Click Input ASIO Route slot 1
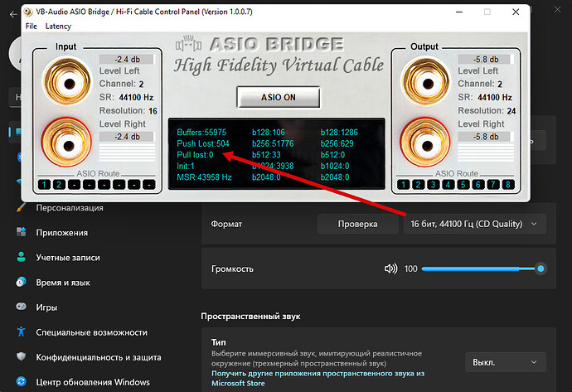572x392 pixels. 44,185
